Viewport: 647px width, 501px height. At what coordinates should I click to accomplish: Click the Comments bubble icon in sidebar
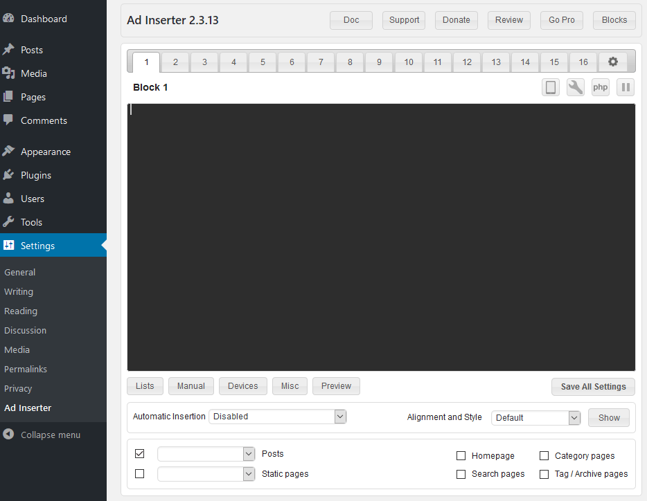pyautogui.click(x=10, y=120)
